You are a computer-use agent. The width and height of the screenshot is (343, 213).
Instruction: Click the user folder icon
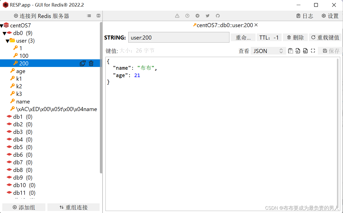(12, 41)
